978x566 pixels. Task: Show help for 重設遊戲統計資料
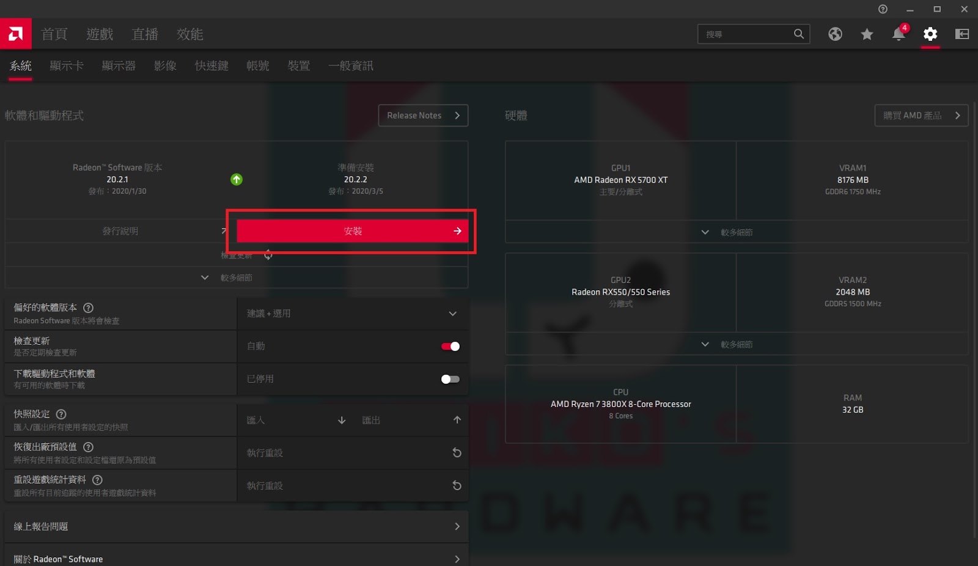[x=97, y=480]
